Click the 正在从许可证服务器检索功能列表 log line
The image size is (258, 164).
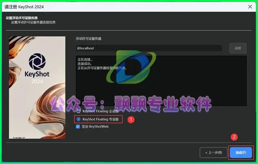[102, 68]
